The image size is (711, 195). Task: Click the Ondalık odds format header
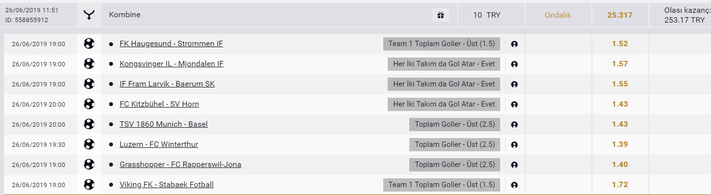(x=558, y=15)
